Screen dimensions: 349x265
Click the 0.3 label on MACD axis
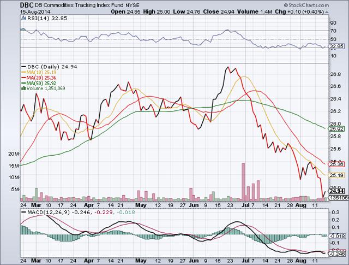(335, 212)
